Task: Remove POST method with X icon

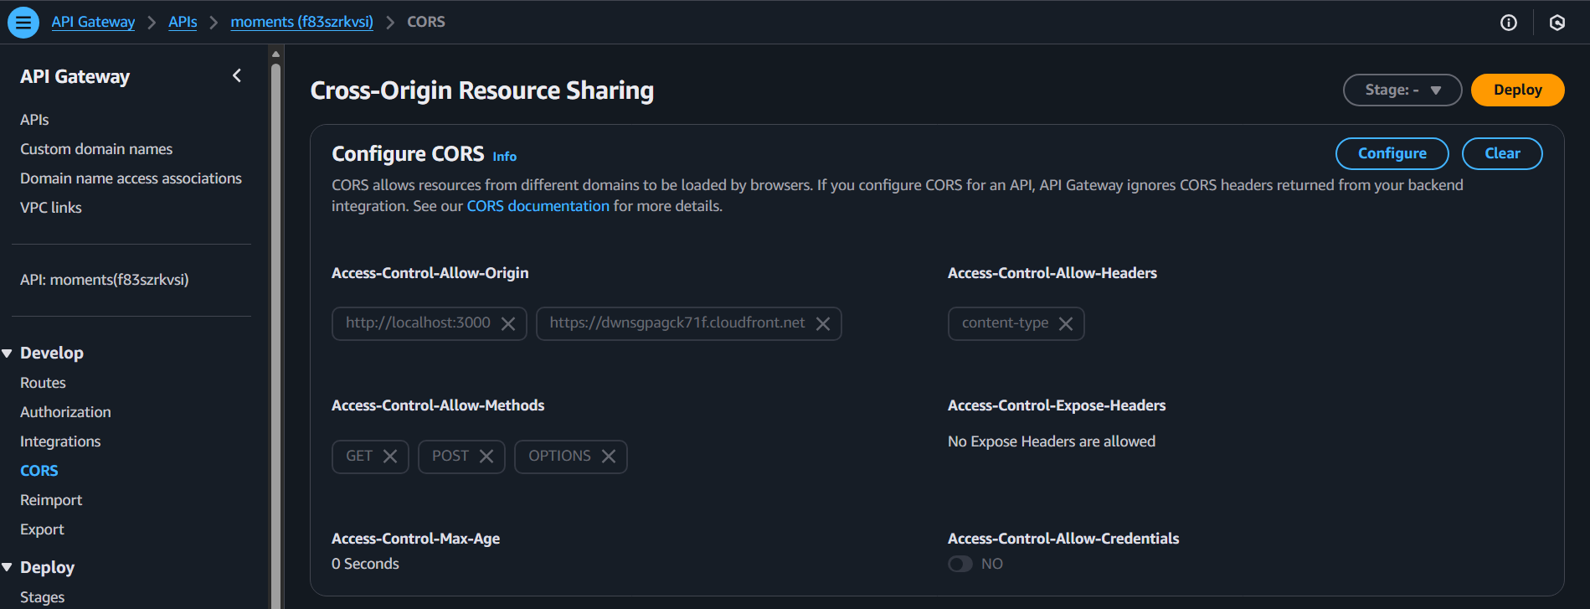Action: (x=486, y=457)
